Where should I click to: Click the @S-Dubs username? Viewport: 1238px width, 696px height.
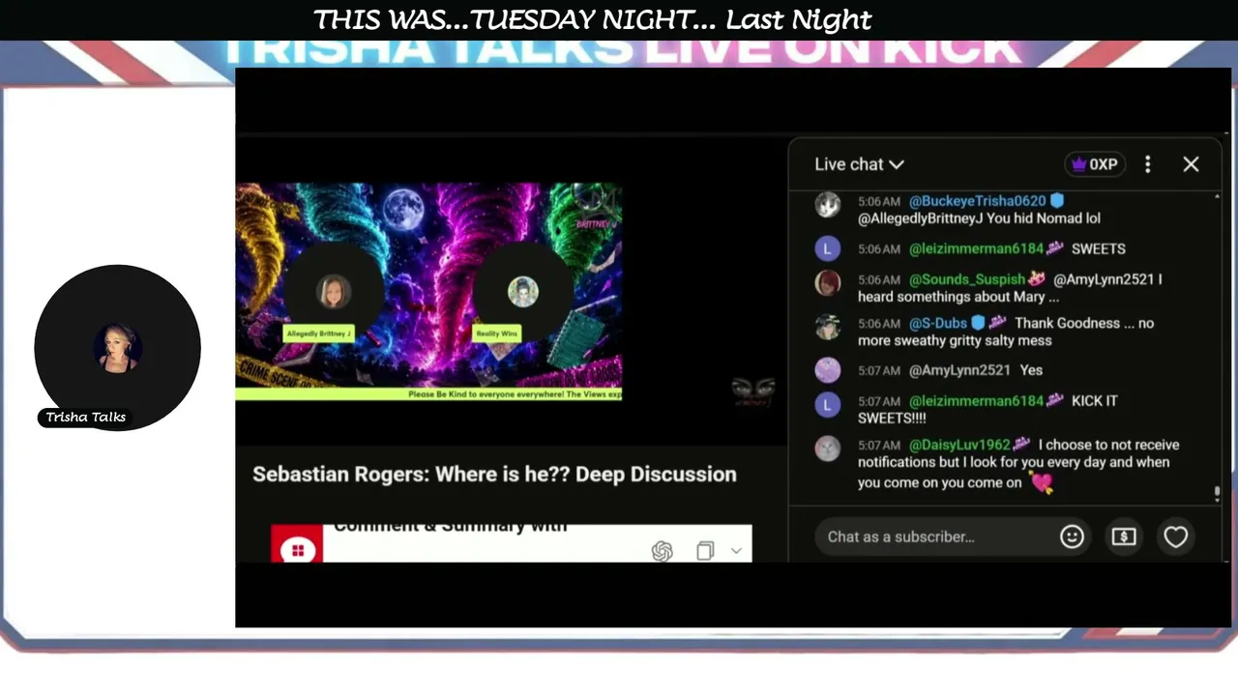(x=938, y=323)
